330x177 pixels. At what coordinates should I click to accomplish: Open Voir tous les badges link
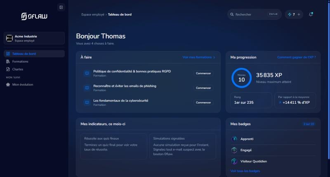(245, 171)
